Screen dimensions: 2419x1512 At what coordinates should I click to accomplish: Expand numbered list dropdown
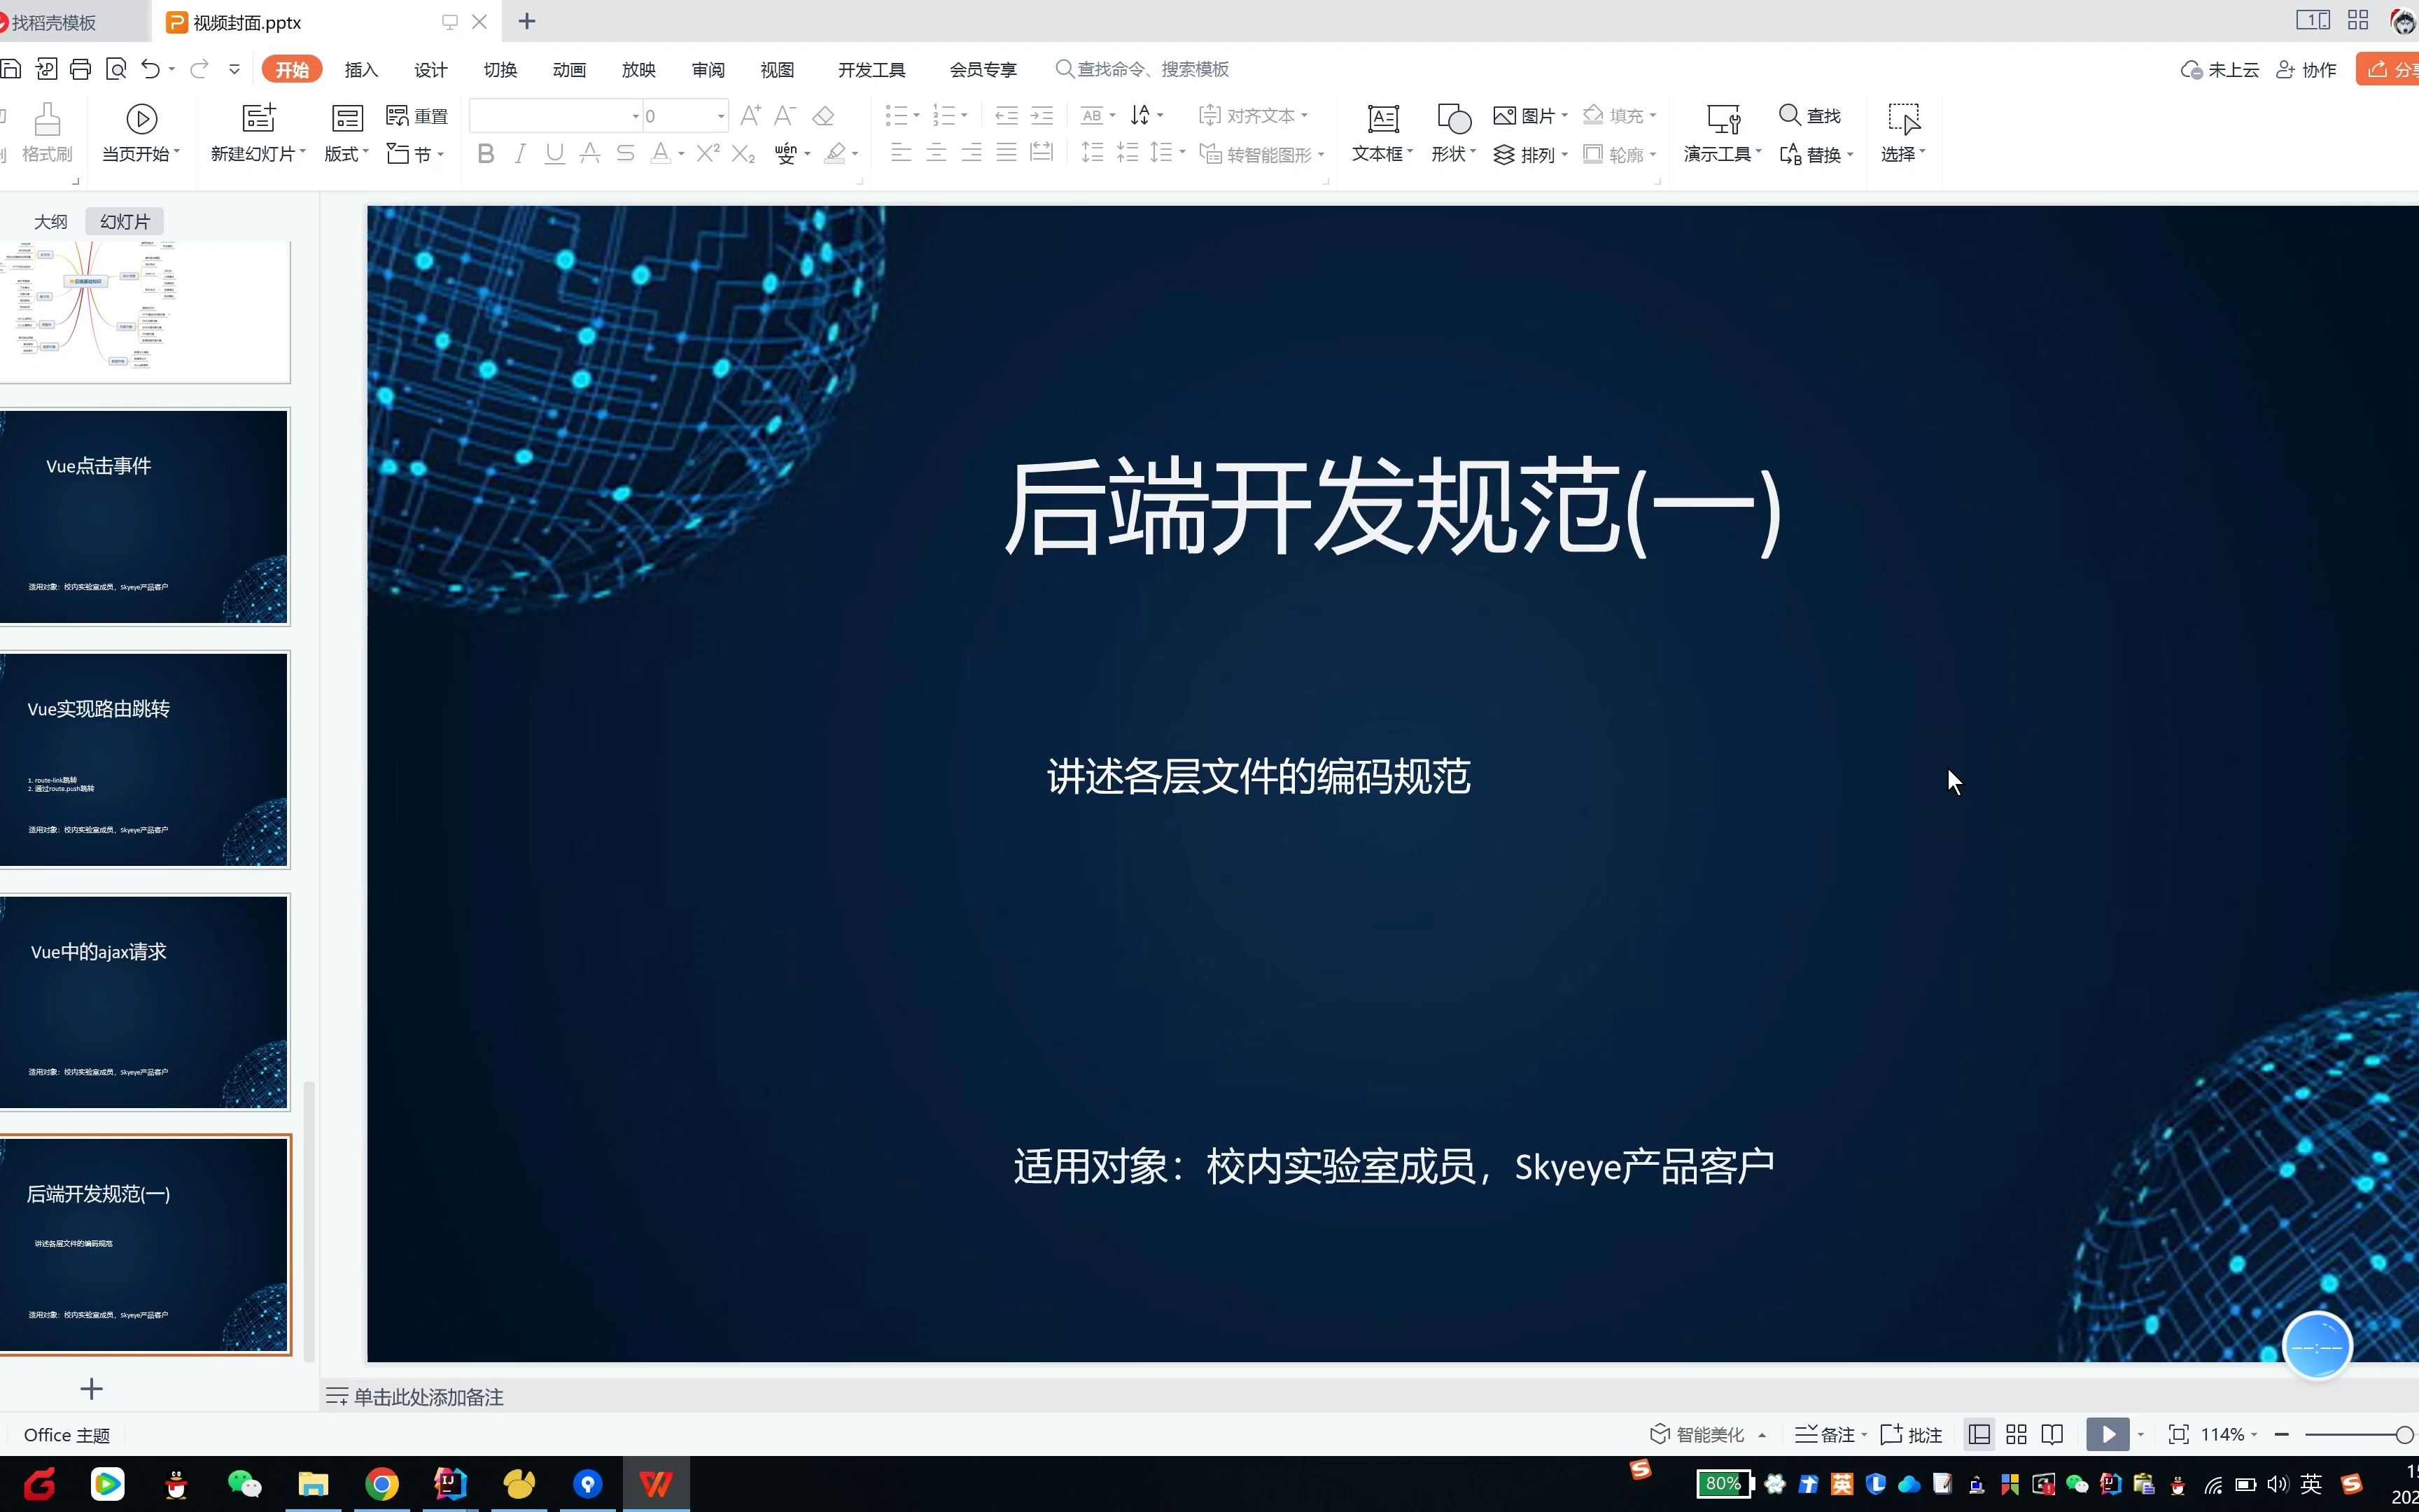[964, 116]
